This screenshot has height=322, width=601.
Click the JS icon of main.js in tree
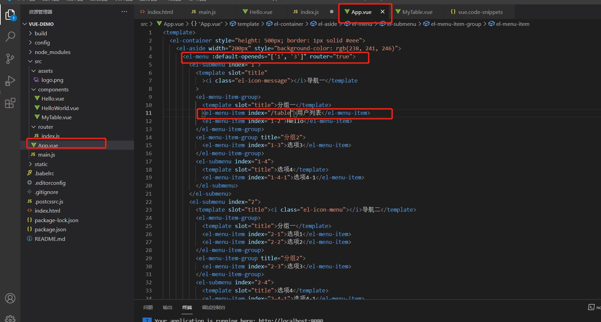pyautogui.click(x=33, y=155)
